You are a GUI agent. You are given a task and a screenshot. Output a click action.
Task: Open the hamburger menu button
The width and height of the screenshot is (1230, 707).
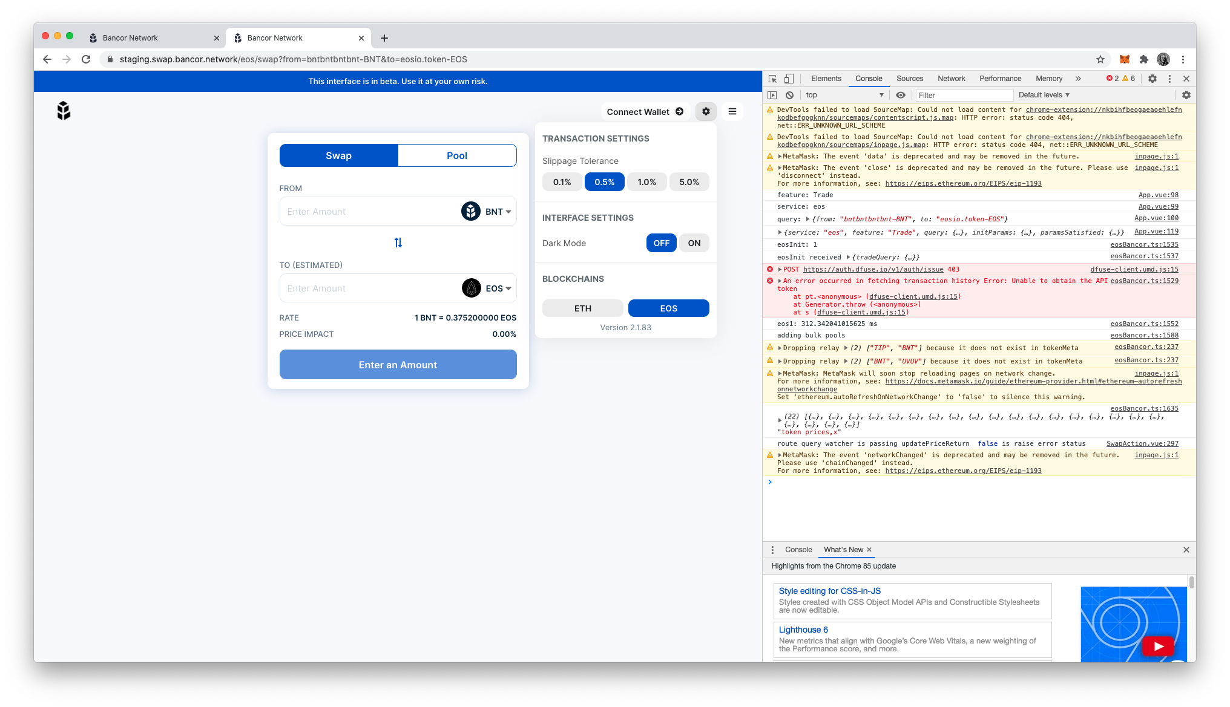(732, 111)
